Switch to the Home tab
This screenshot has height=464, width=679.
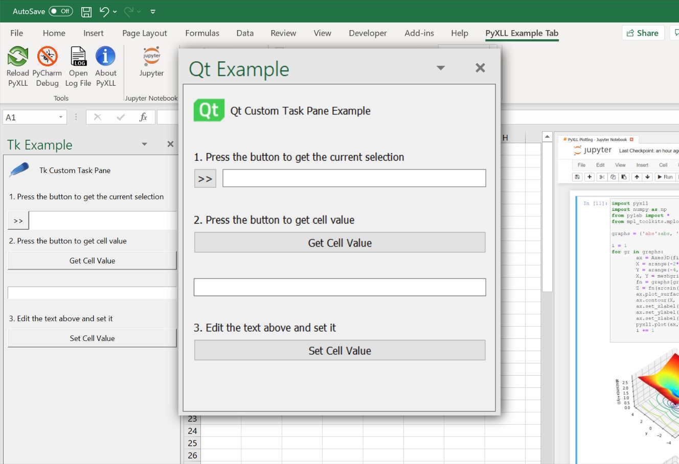54,33
